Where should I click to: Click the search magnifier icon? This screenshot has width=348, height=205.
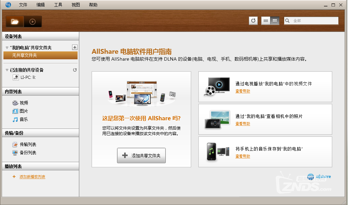tap(287, 21)
